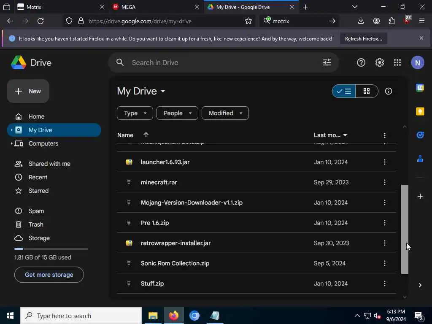Focus the Search in Drive field
The width and height of the screenshot is (432, 324).
coord(223,62)
